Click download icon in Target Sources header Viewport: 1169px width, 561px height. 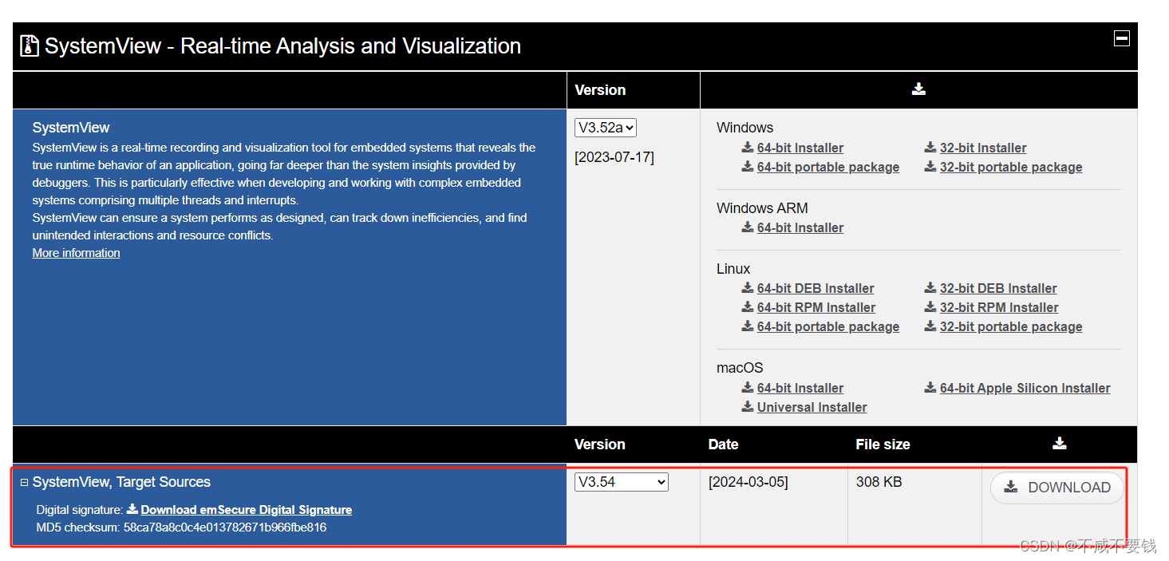(x=1059, y=444)
